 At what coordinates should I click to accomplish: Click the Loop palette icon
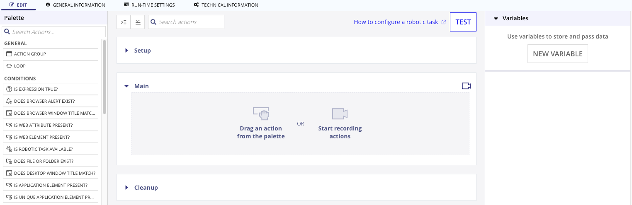tap(9, 66)
